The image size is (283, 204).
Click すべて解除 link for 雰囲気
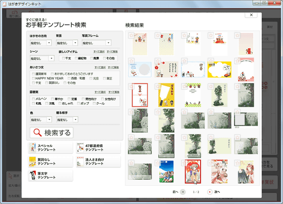(114, 92)
